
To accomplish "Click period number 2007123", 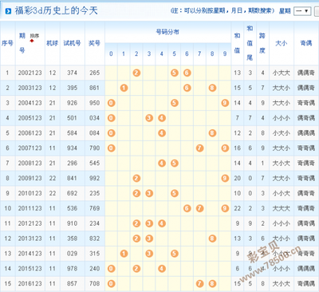I will (x=30, y=148).
